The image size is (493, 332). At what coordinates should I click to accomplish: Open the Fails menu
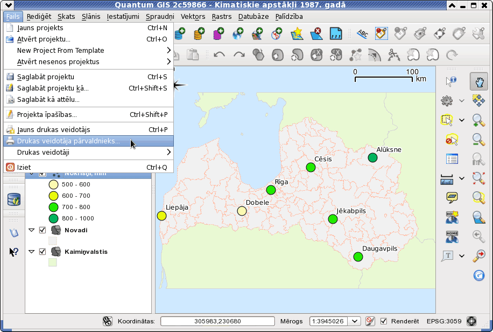click(13, 16)
